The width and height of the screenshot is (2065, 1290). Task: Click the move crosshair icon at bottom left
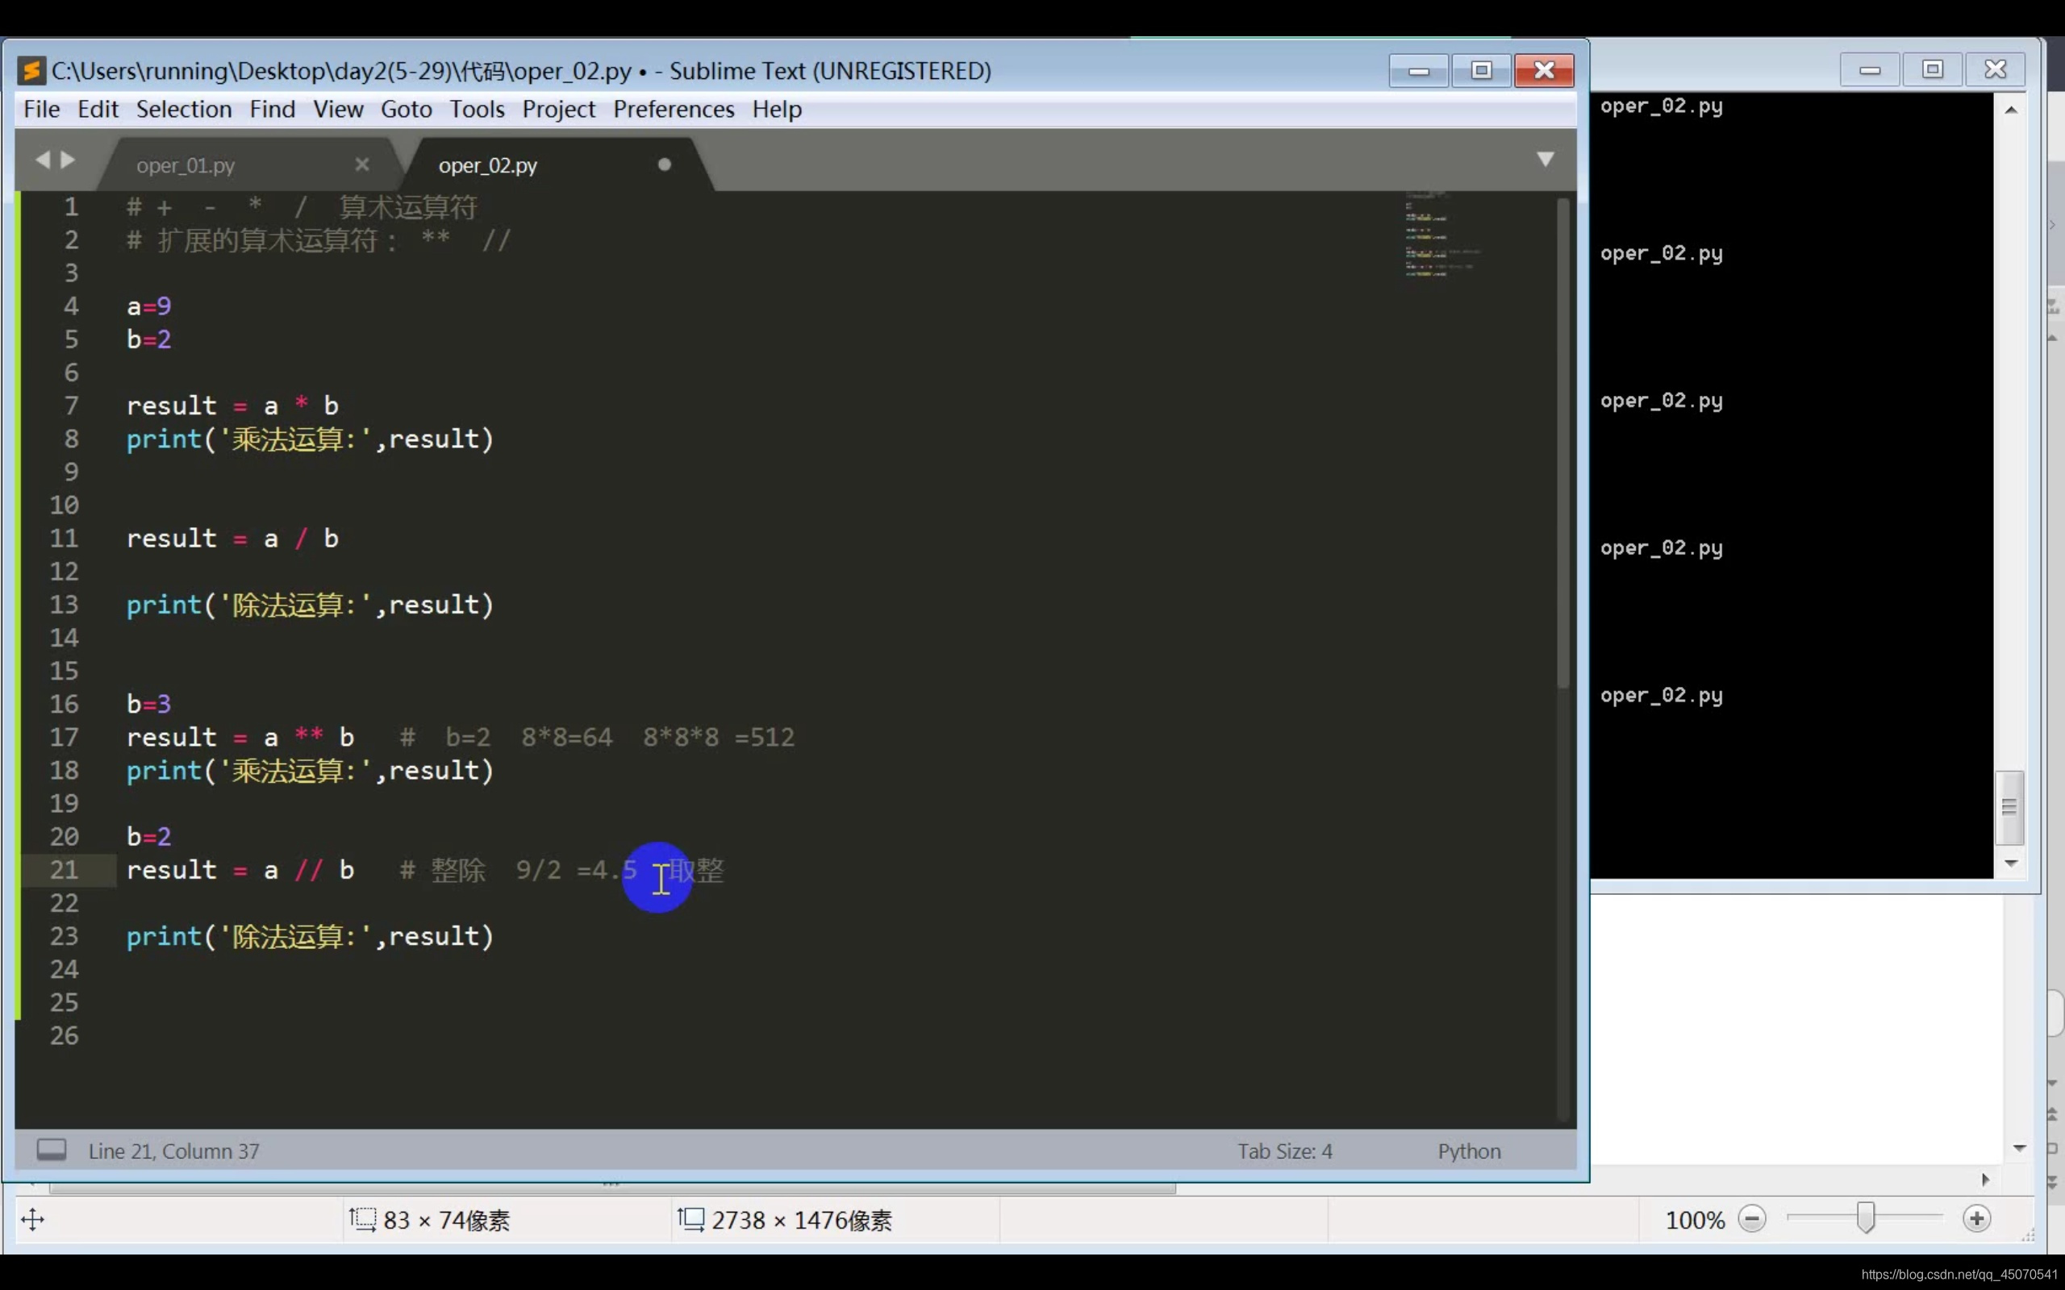point(32,1219)
